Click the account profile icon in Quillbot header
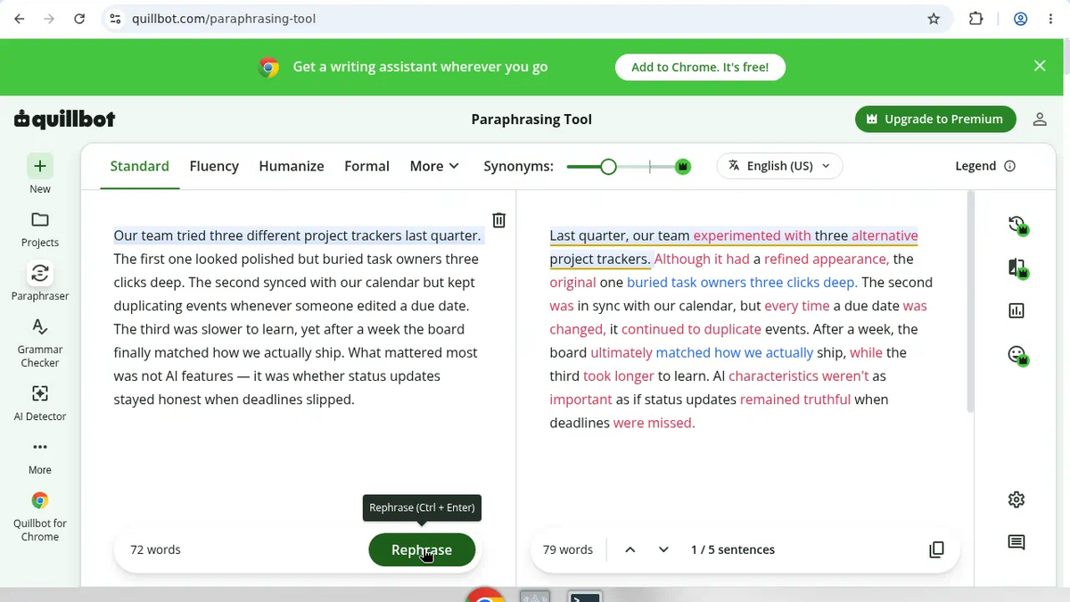 pos(1040,120)
